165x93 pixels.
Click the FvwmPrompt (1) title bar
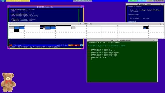click(121, 41)
